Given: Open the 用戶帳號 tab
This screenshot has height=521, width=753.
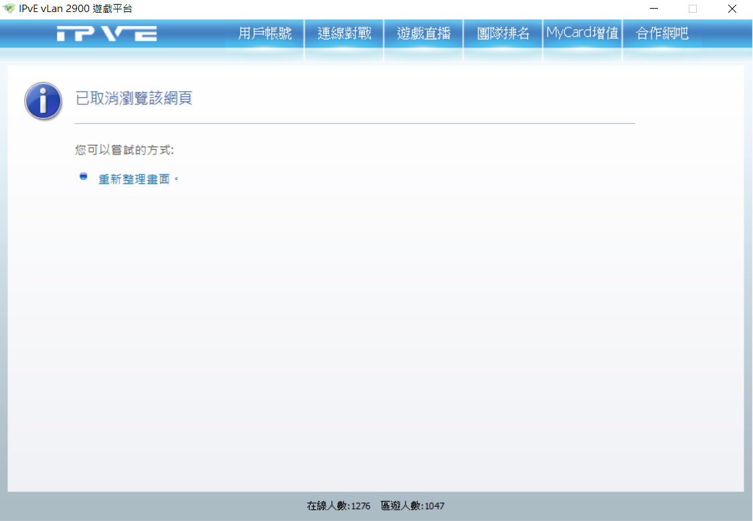Looking at the screenshot, I should (x=264, y=33).
